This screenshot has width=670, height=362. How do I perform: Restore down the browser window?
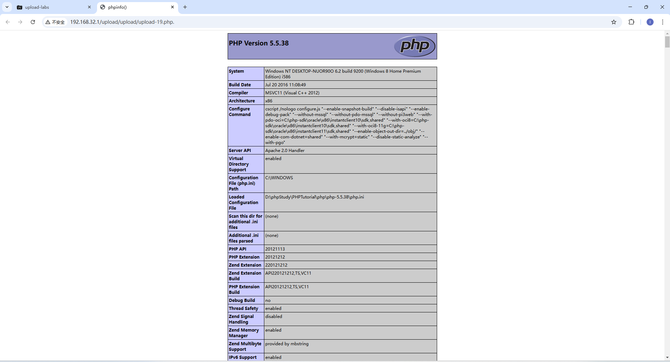pos(646,7)
